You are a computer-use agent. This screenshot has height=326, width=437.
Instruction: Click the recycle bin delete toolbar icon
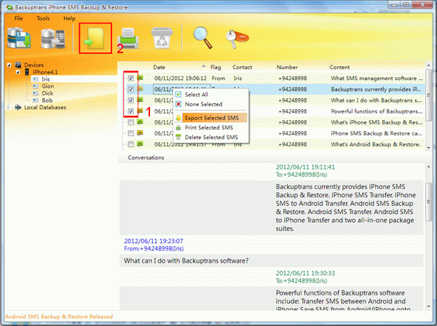pyautogui.click(x=162, y=38)
